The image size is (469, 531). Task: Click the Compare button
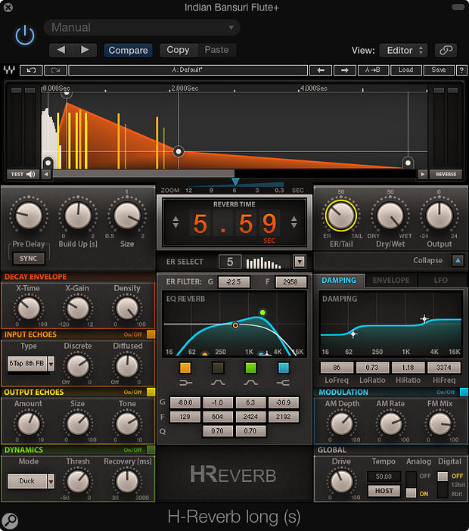pos(128,50)
